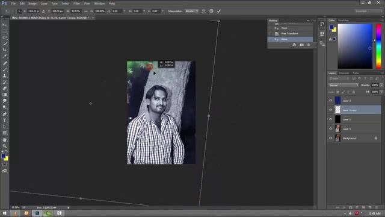The image size is (385, 217).
Task: Hide Layer 2 using its eye icon
Action: pyautogui.click(x=330, y=119)
